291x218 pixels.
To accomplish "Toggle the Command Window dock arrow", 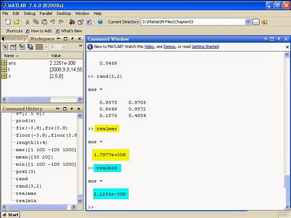I will pyautogui.click(x=266, y=39).
